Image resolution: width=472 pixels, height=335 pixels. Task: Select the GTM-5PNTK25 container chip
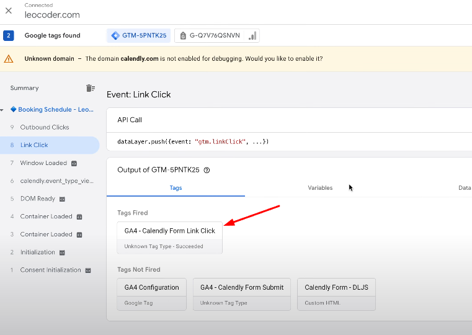[139, 35]
